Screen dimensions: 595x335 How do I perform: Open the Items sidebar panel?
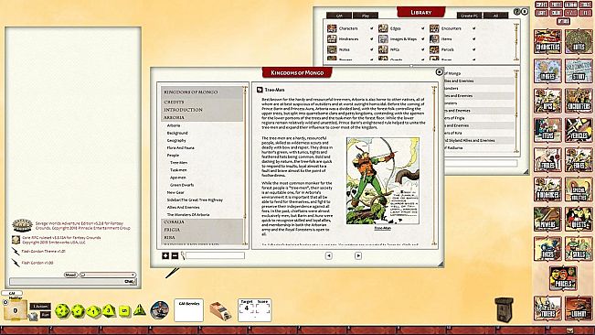click(x=547, y=130)
